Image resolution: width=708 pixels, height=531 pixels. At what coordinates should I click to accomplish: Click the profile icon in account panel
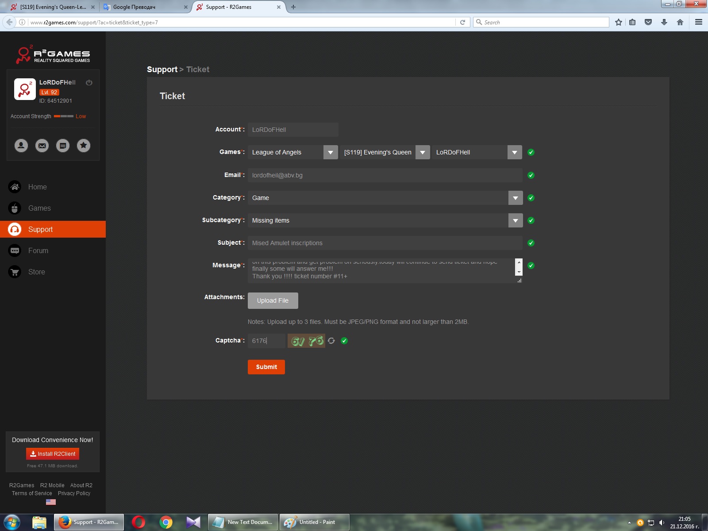pos(21,146)
